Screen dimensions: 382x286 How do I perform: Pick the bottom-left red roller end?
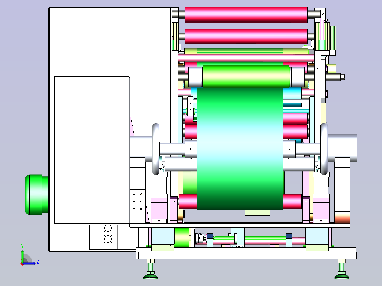[x=188, y=201]
